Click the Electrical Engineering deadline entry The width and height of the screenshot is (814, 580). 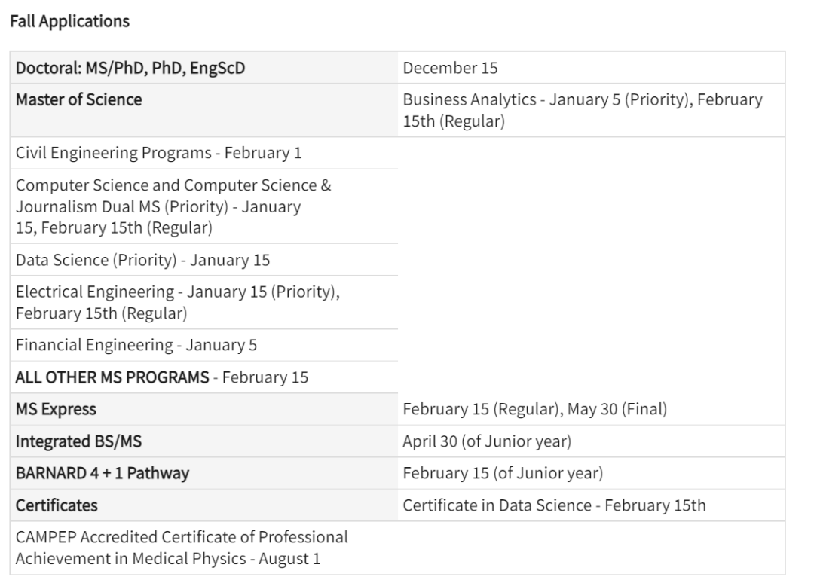coord(178,302)
